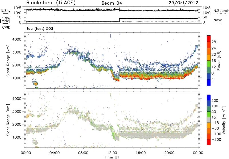Click the "Blackstone (fitACF)" plot title
This screenshot has width=229, height=159.
(51, 3)
